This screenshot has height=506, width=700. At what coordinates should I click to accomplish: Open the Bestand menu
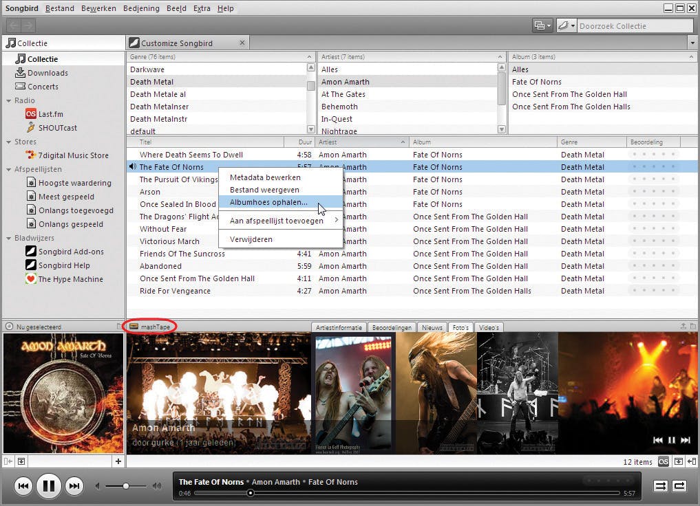click(x=60, y=8)
